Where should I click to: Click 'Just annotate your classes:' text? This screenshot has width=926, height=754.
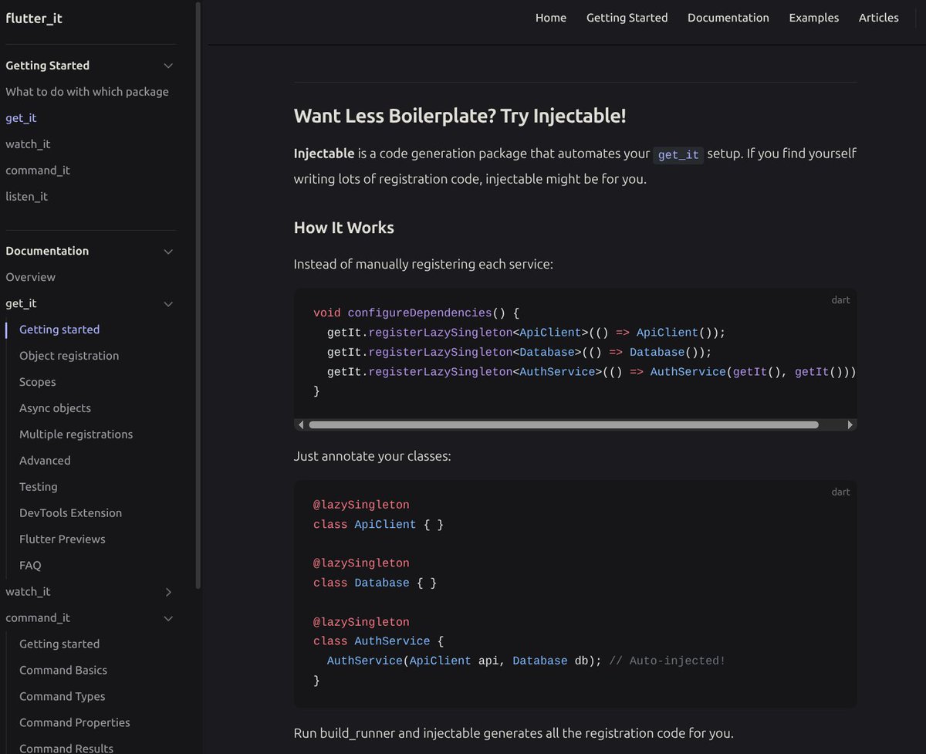pos(373,456)
